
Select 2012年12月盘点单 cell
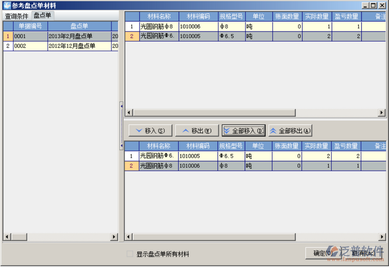79,46
